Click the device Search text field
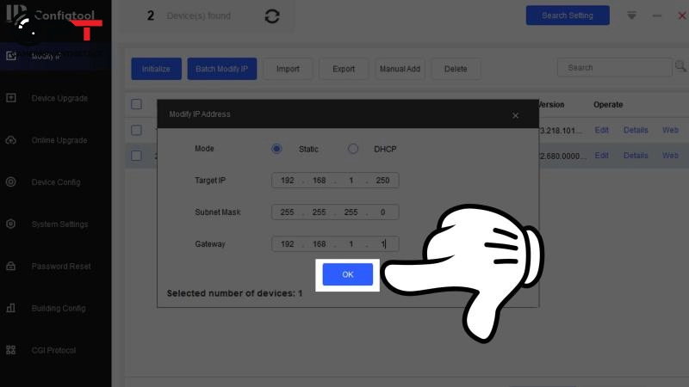Viewport: 689px width, 387px height. (613, 68)
